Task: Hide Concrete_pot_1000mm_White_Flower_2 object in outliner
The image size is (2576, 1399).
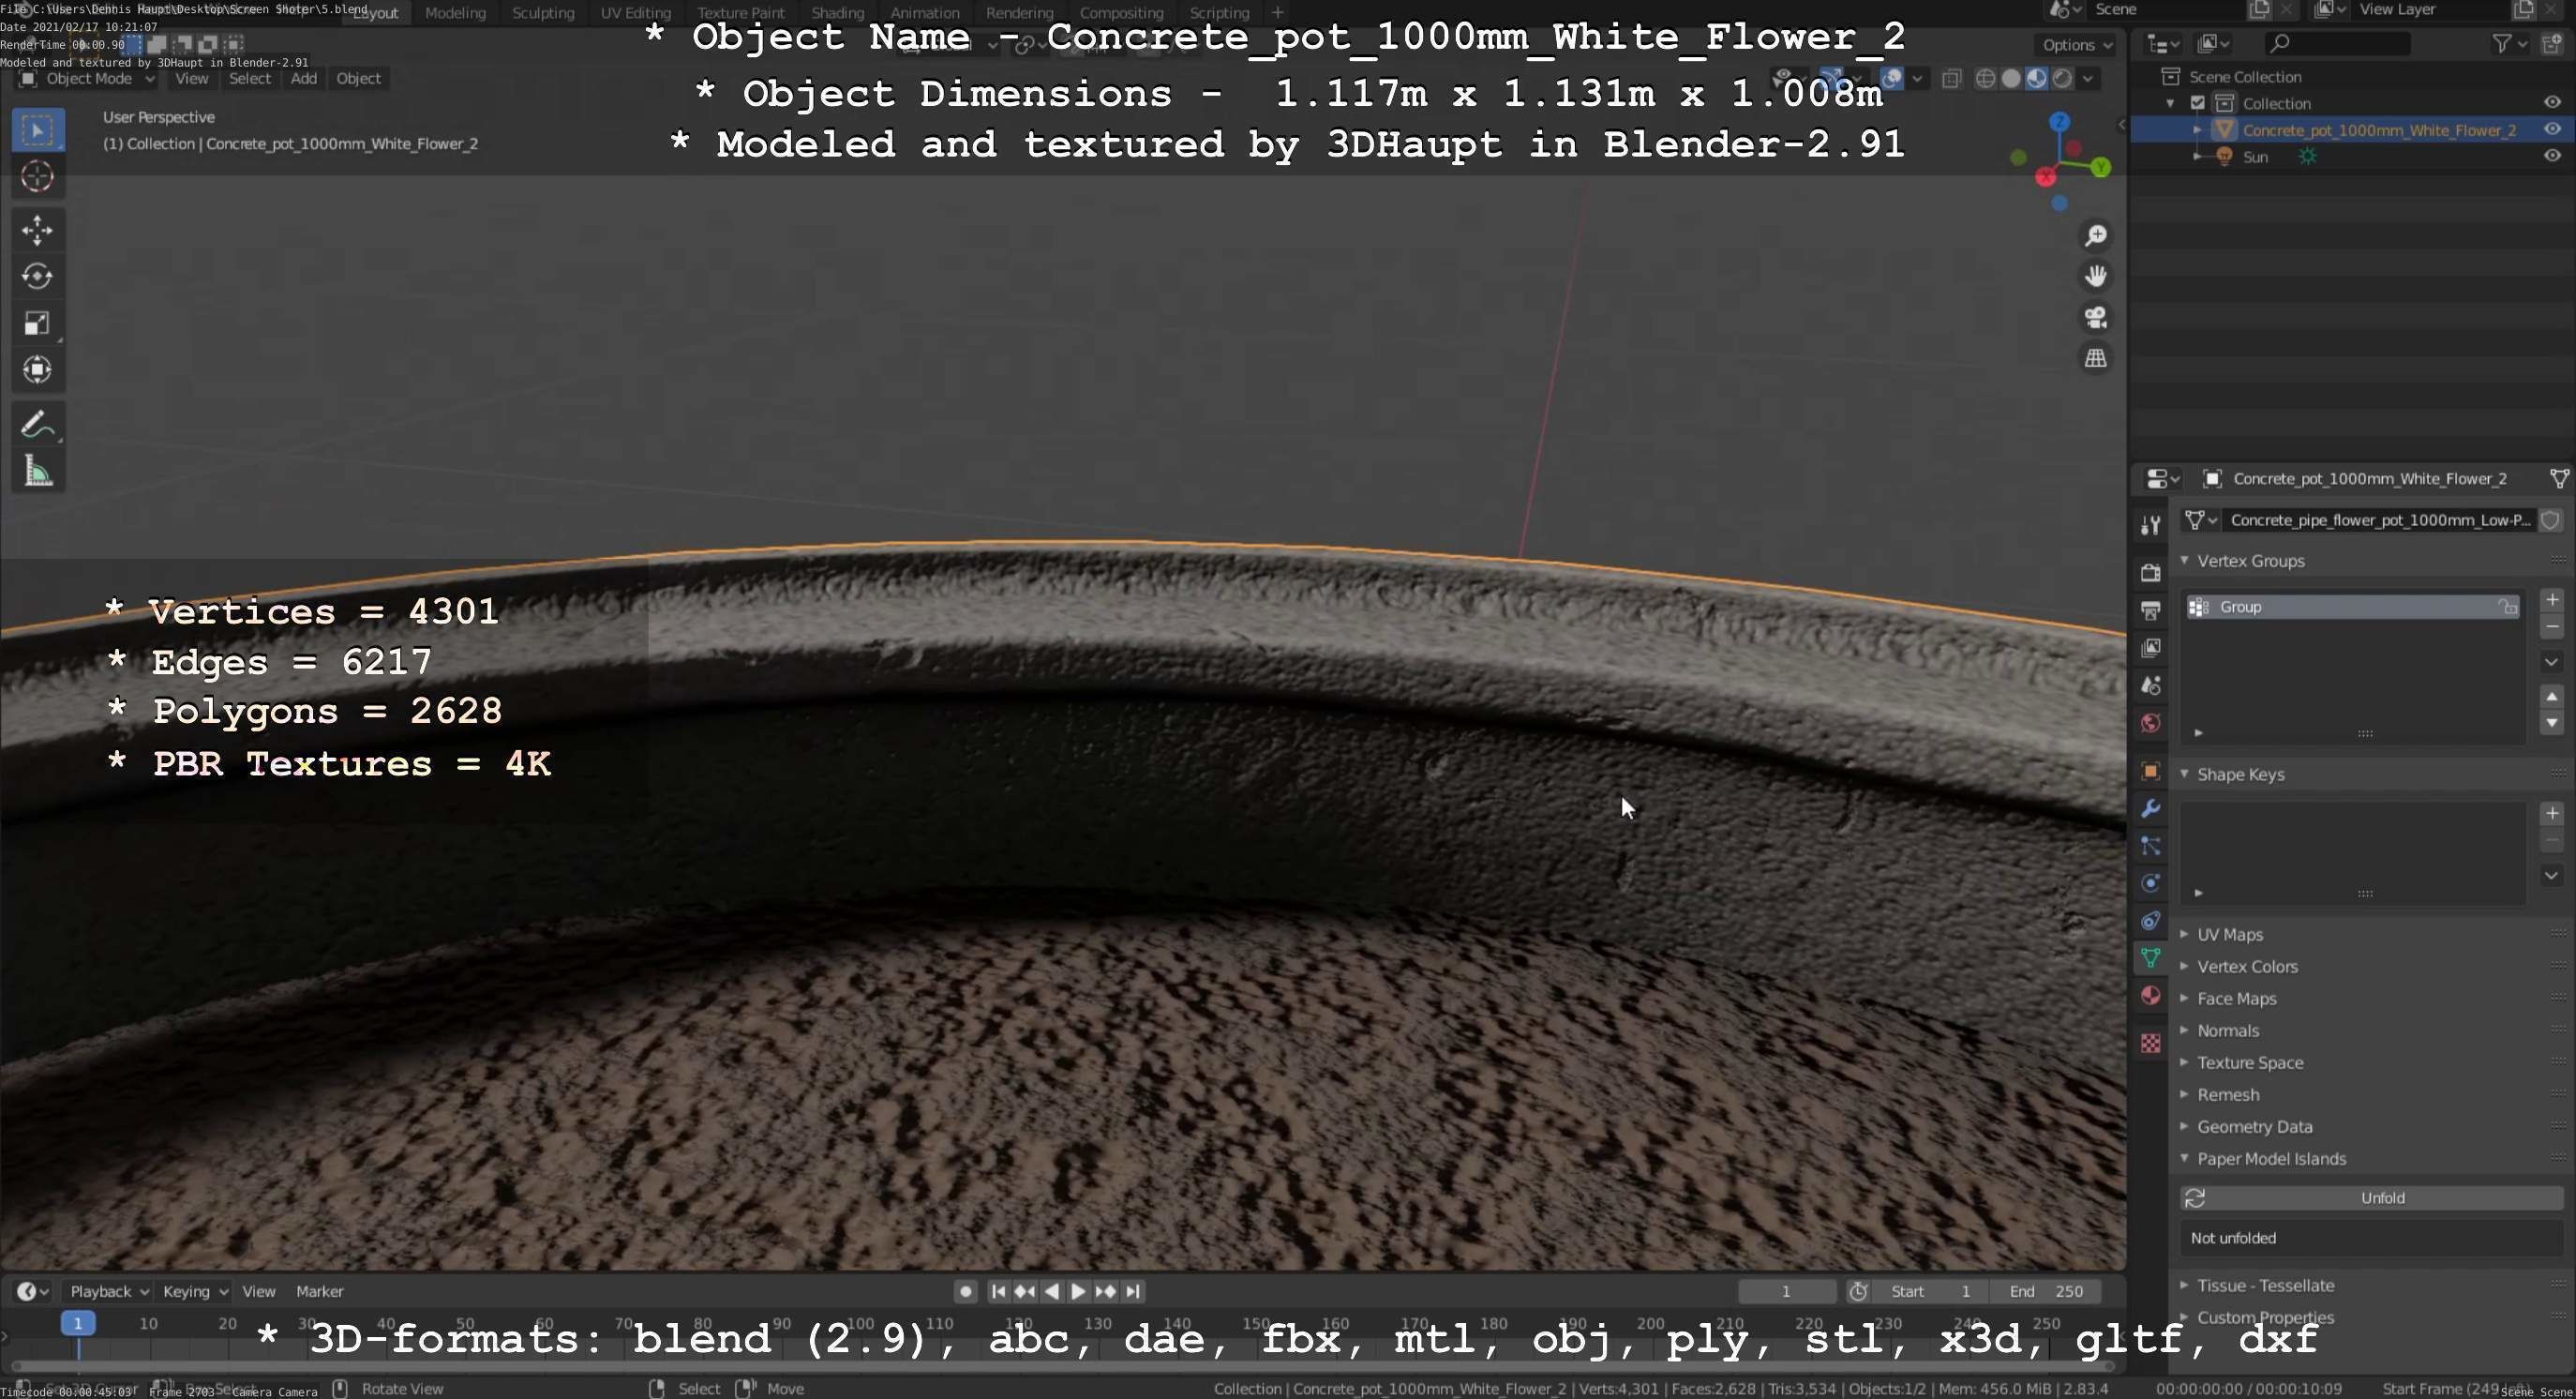Action: [x=2552, y=129]
